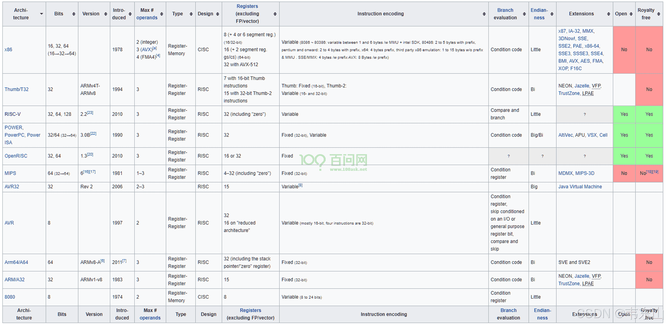Screen dimensions: 666x325
Task: Click footnote reference 23 beside RISC-V version
Action: click(x=90, y=113)
